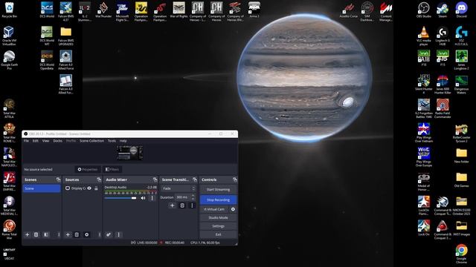The image size is (476, 267).
Task: Open the Scene Collection menu
Action: 91,141
